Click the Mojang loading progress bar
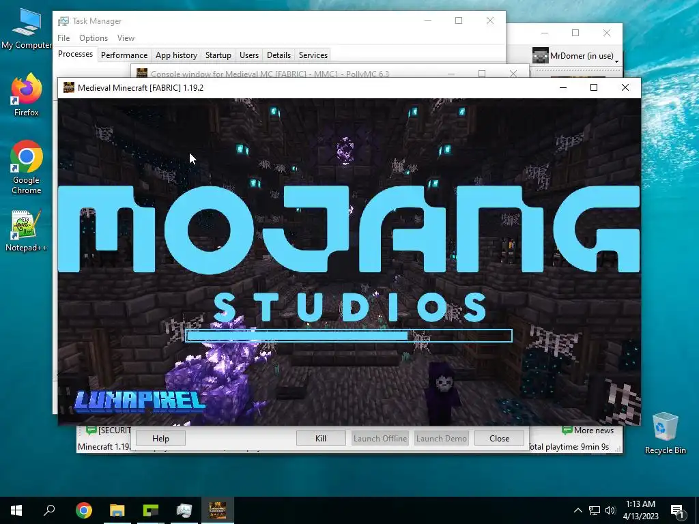The height and width of the screenshot is (524, 699). click(349, 336)
